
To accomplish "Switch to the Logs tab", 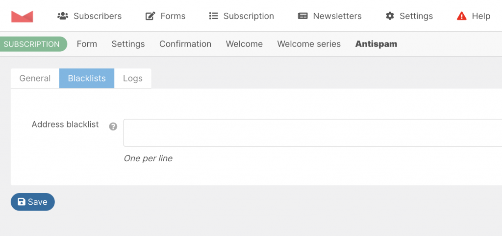I will click(x=133, y=78).
